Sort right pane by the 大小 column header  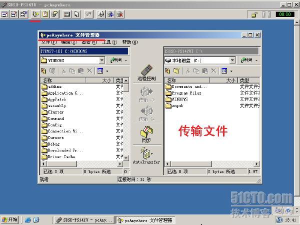click(x=223, y=80)
